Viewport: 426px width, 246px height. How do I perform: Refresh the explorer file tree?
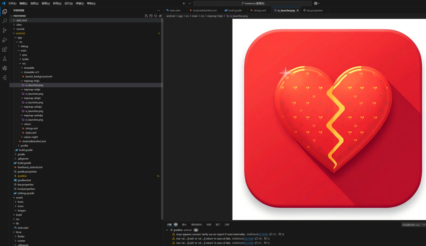[156, 16]
